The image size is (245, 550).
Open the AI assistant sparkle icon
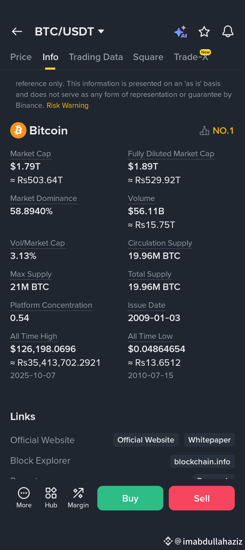[x=181, y=32]
